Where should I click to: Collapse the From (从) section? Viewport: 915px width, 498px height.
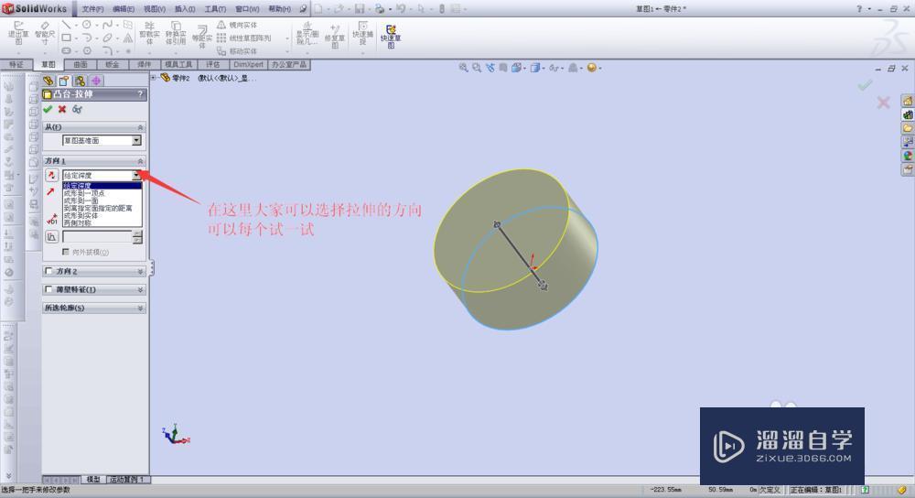click(x=140, y=126)
